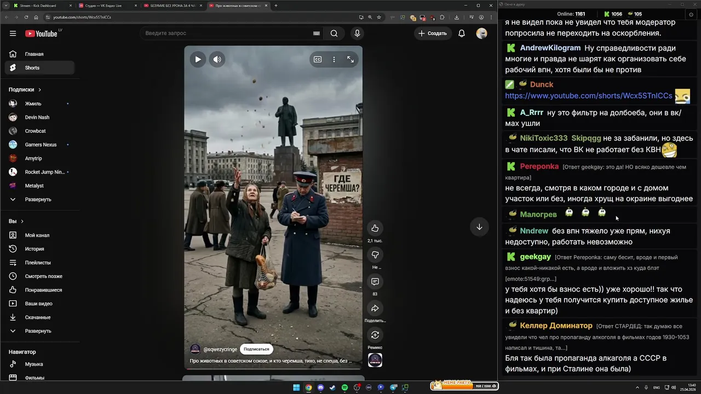This screenshot has width=701, height=394.
Task: Open Мой канал in sidebar
Action: tap(39, 235)
